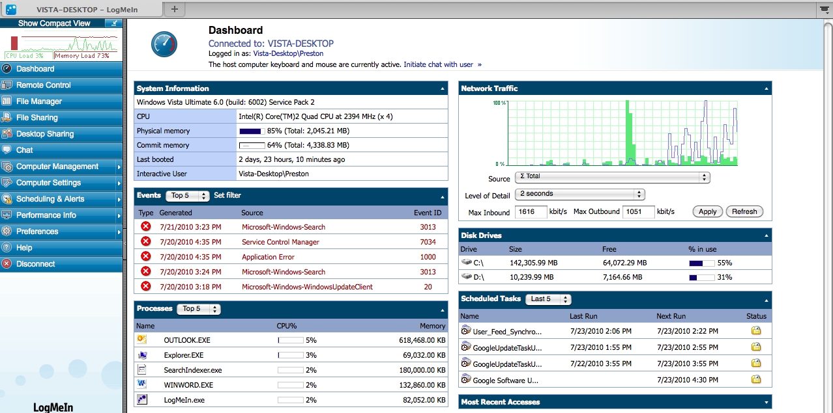The image size is (833, 413).
Task: Click the Max Inbound field
Action: [531, 212]
